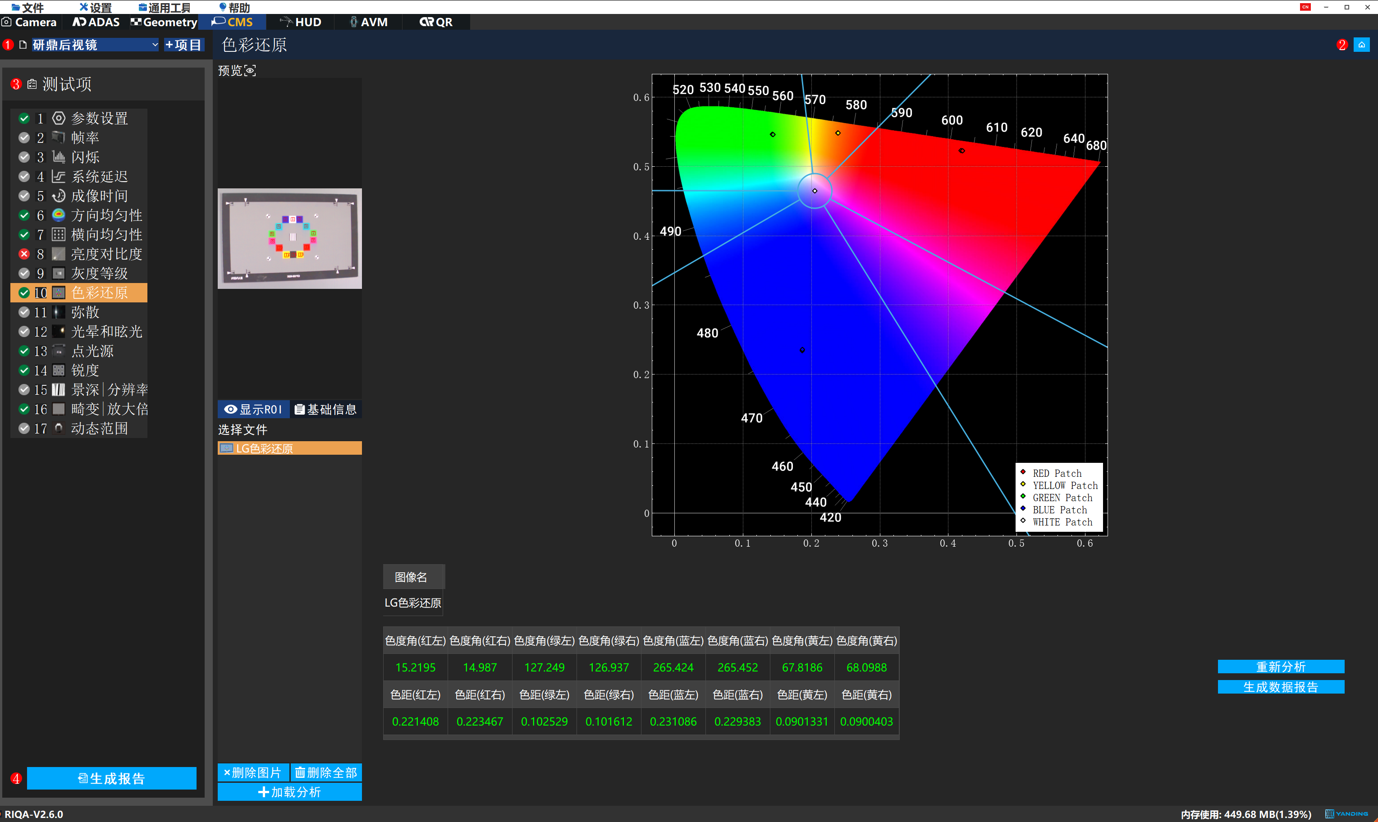Click the preview eye icon next to 预览
This screenshot has width=1378, height=822.
pyautogui.click(x=250, y=70)
